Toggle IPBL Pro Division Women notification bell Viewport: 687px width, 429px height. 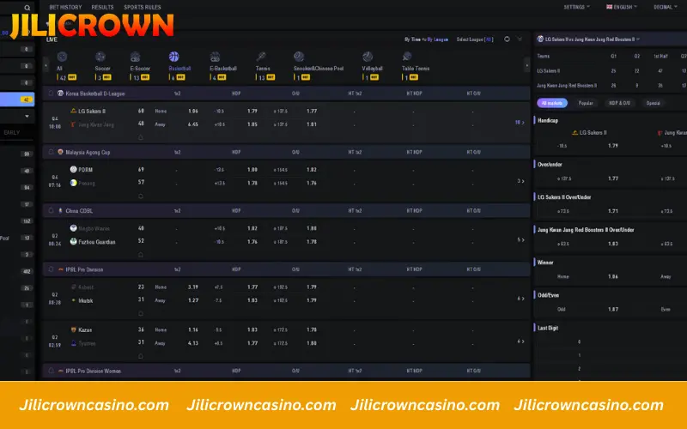pos(51,371)
